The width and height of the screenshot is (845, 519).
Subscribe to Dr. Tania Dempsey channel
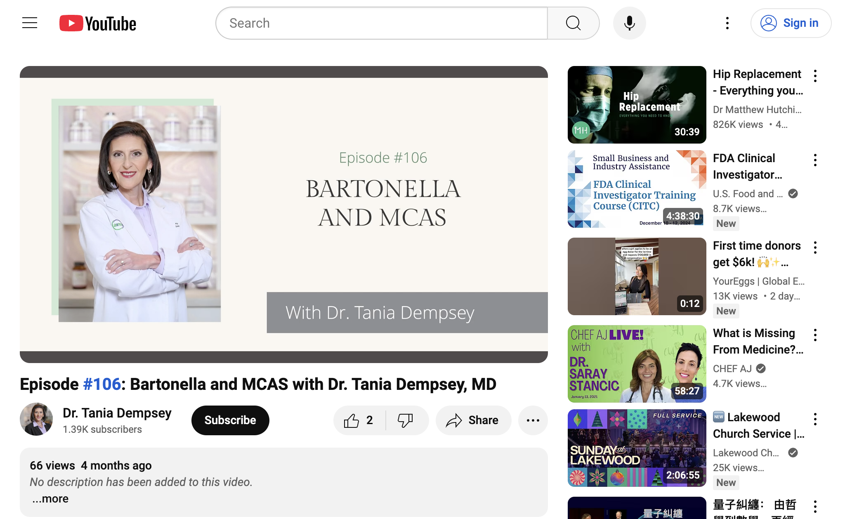pyautogui.click(x=230, y=420)
